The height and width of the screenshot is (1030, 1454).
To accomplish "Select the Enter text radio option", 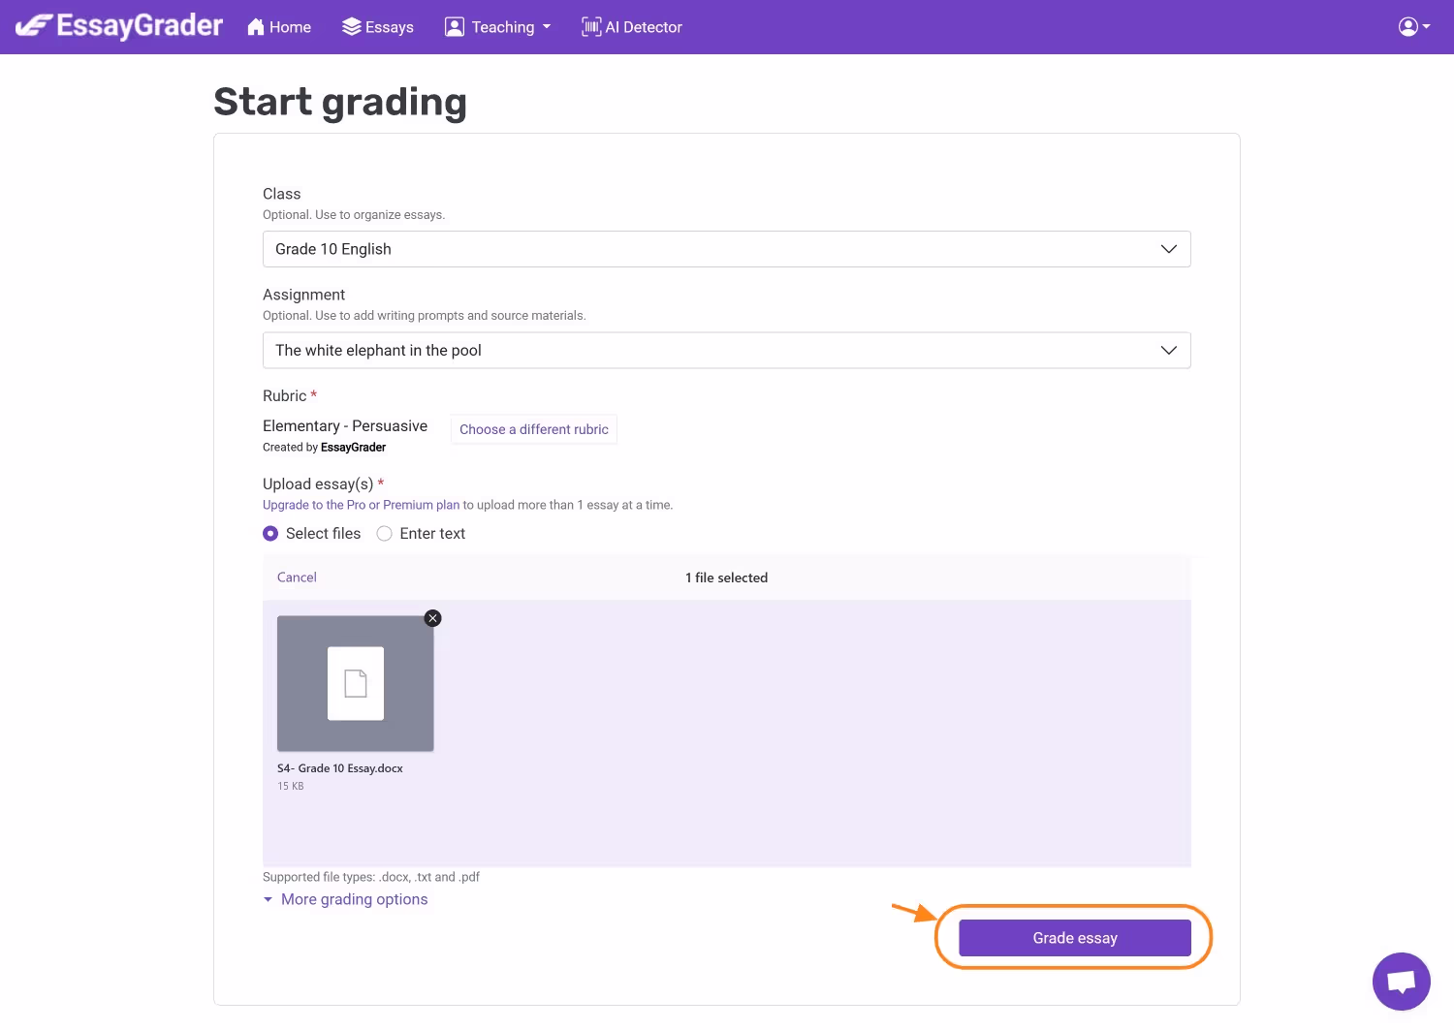I will pos(385,534).
